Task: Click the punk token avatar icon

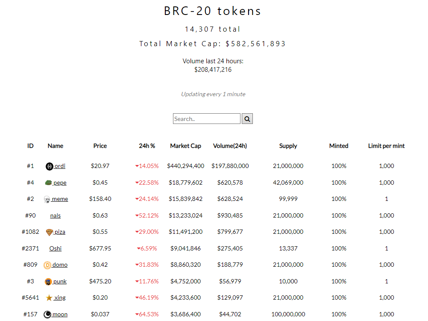Action: coord(48,282)
